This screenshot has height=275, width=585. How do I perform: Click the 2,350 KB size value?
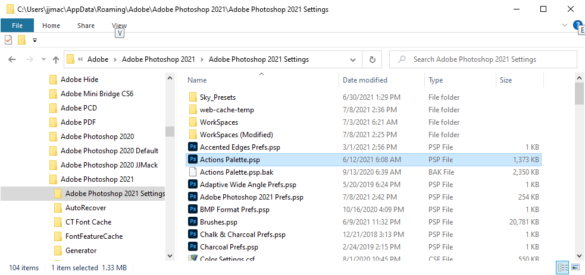(x=525, y=172)
